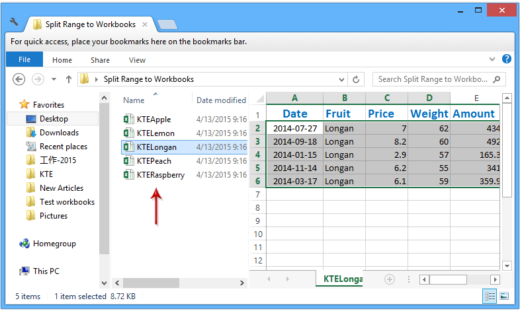The width and height of the screenshot is (520, 311).
Task: Switch to the View ribbon tab
Action: click(137, 60)
